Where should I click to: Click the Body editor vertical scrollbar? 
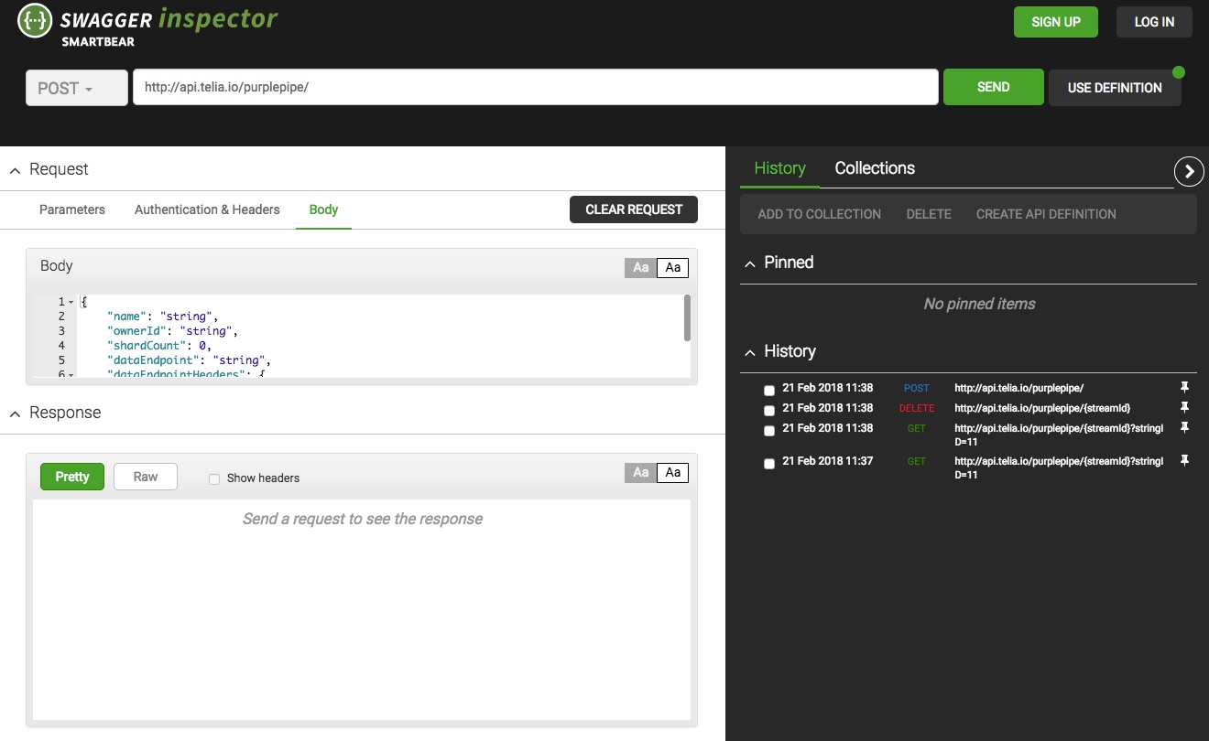click(x=687, y=317)
